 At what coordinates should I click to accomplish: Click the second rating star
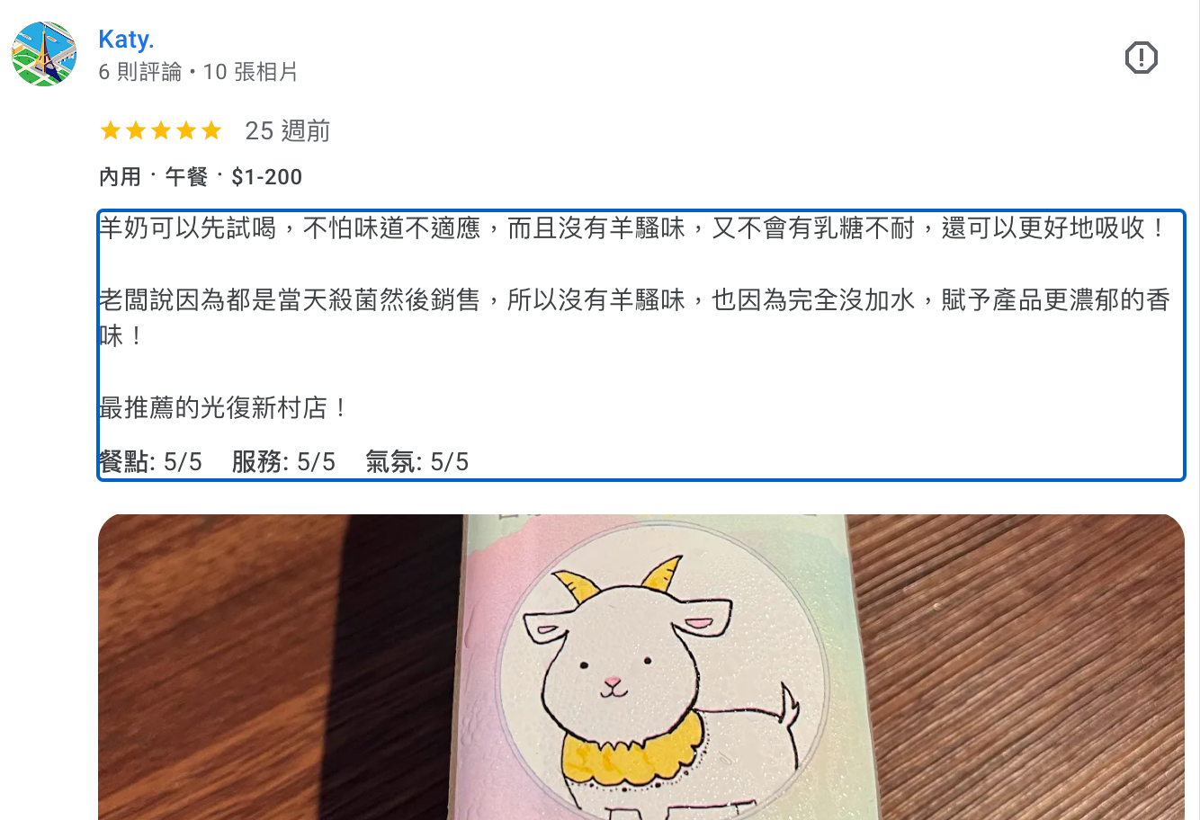tap(136, 131)
